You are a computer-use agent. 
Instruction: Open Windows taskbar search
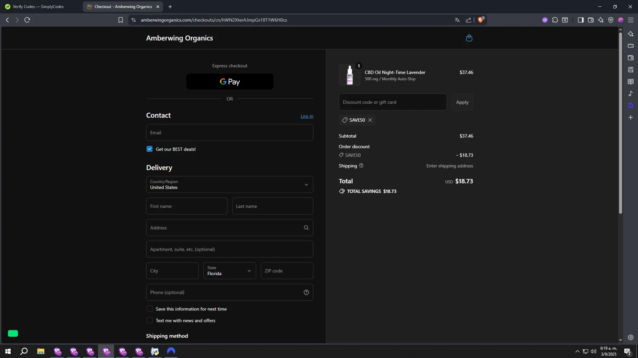[x=24, y=351]
